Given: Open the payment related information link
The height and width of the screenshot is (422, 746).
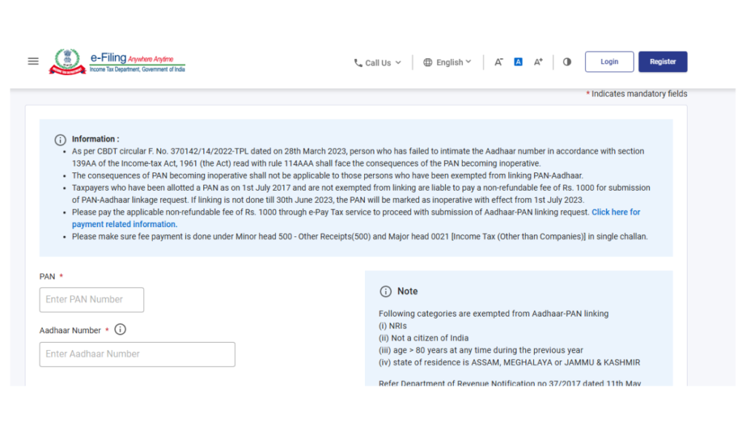Looking at the screenshot, I should click(x=123, y=223).
